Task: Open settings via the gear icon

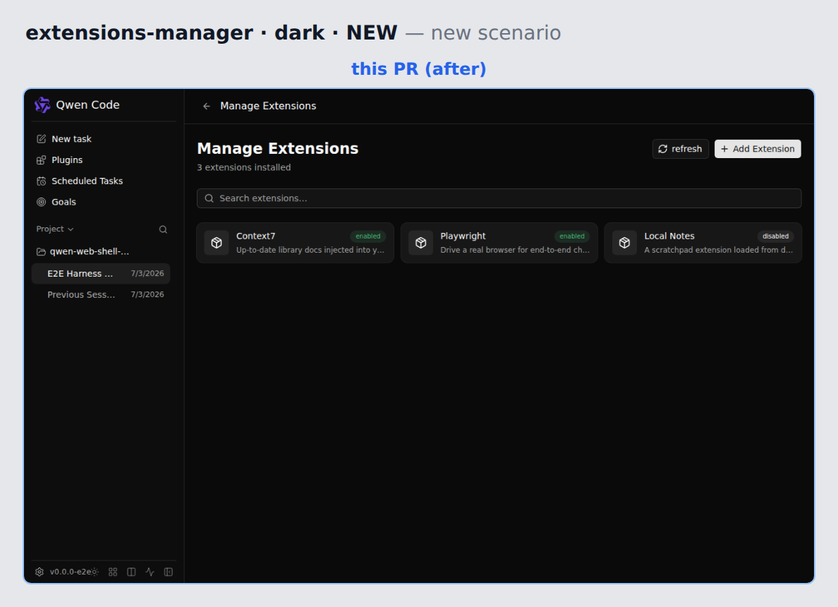Action: click(x=39, y=572)
